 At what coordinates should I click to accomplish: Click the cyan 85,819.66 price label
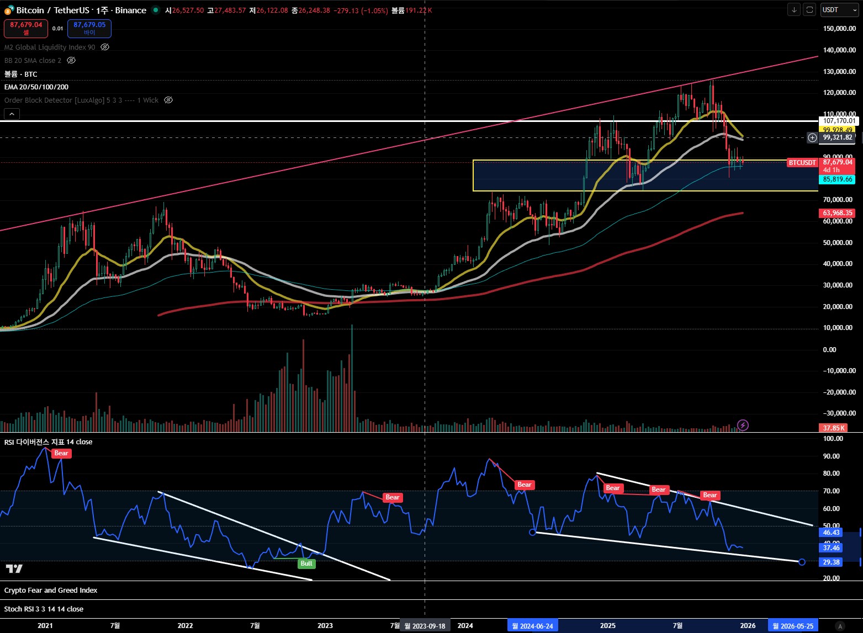click(x=838, y=179)
